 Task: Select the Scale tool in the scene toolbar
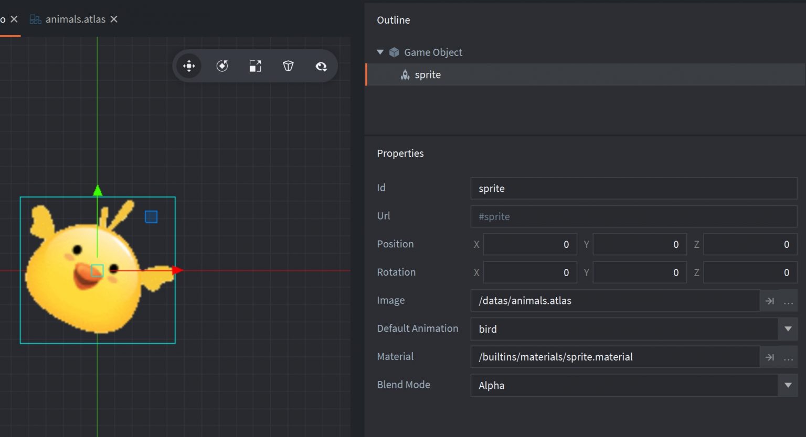tap(255, 66)
